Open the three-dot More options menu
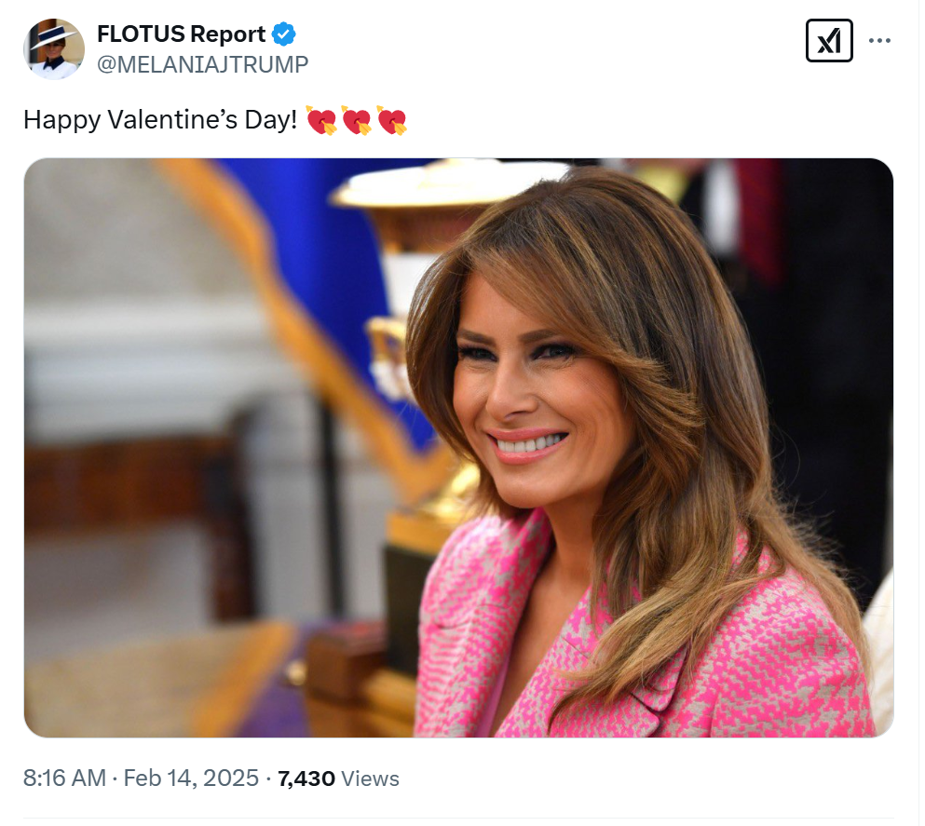 [x=879, y=40]
